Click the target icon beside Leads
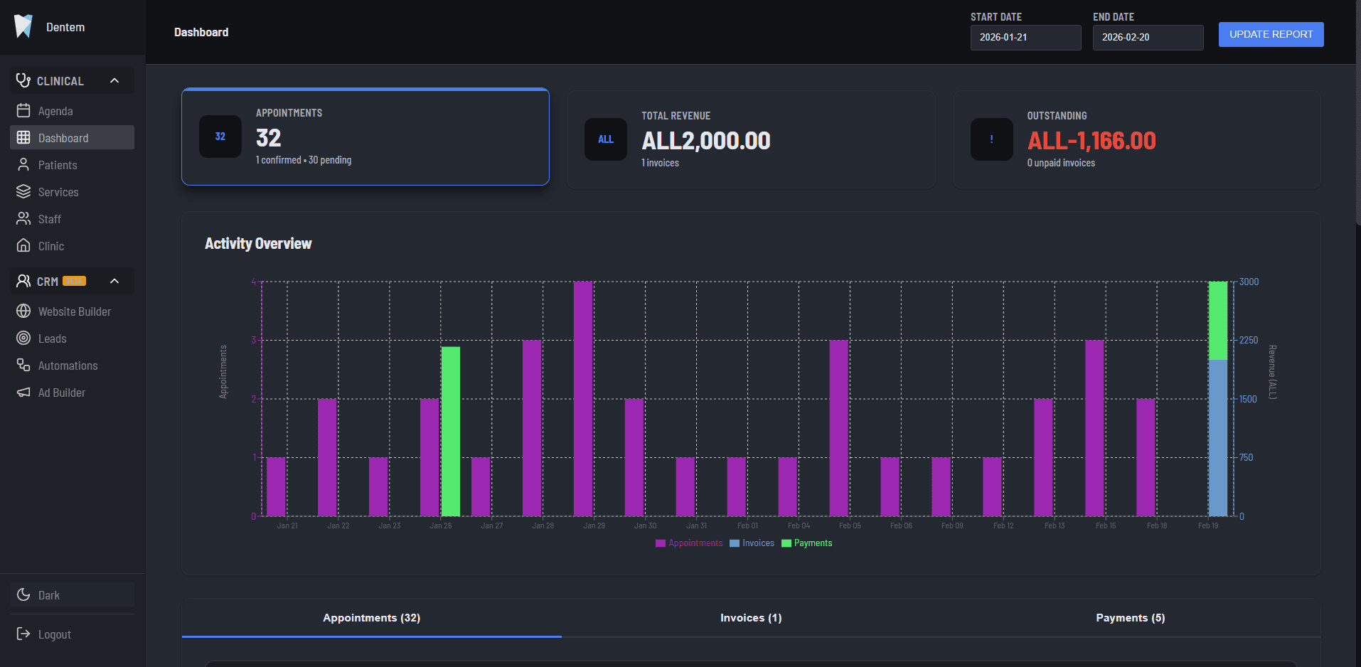This screenshot has width=1361, height=667. (x=23, y=338)
